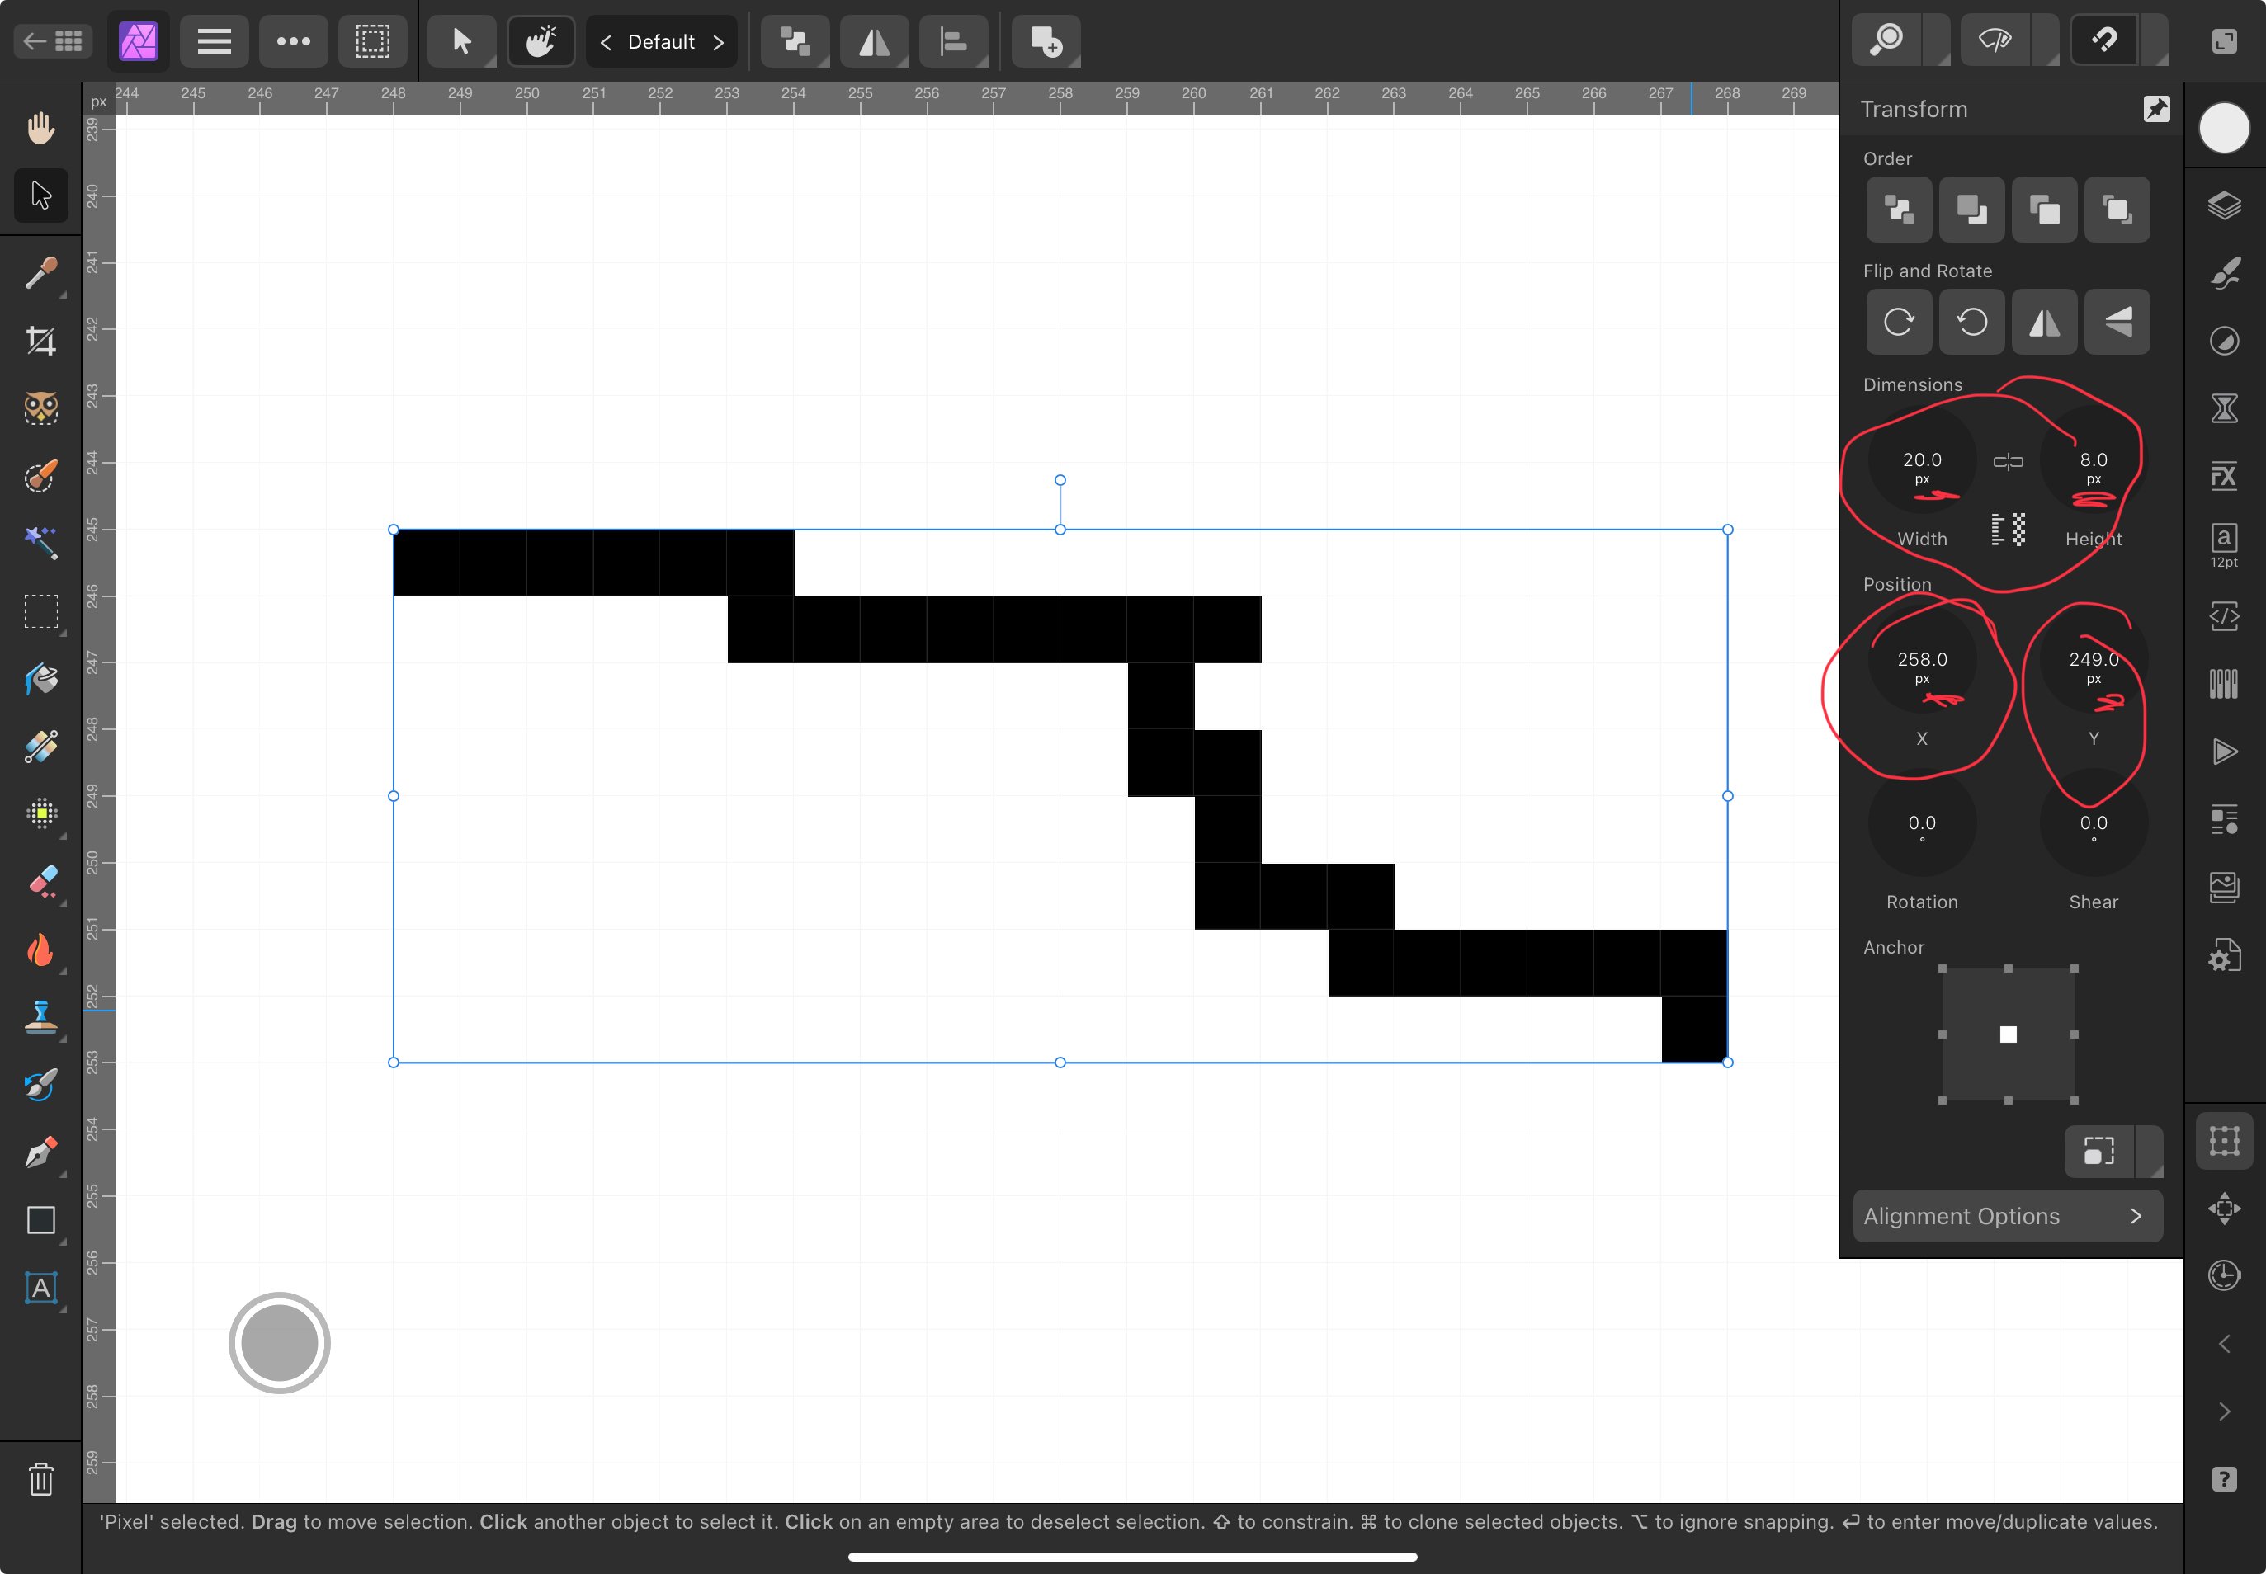Open the Macros play studio

[2224, 752]
